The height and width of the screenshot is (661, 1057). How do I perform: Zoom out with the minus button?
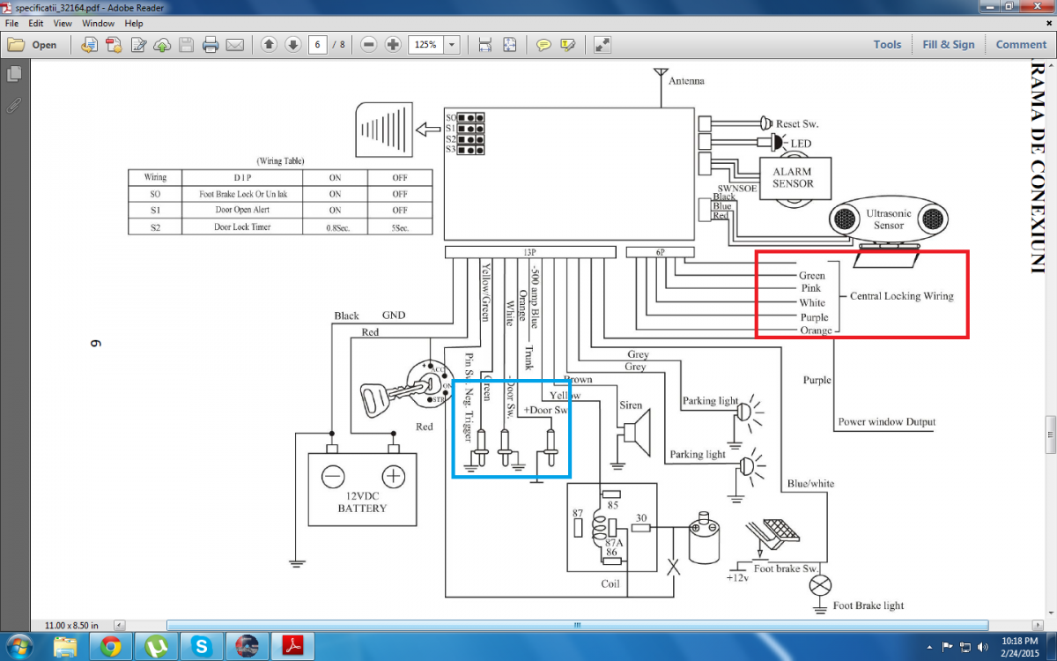(369, 45)
